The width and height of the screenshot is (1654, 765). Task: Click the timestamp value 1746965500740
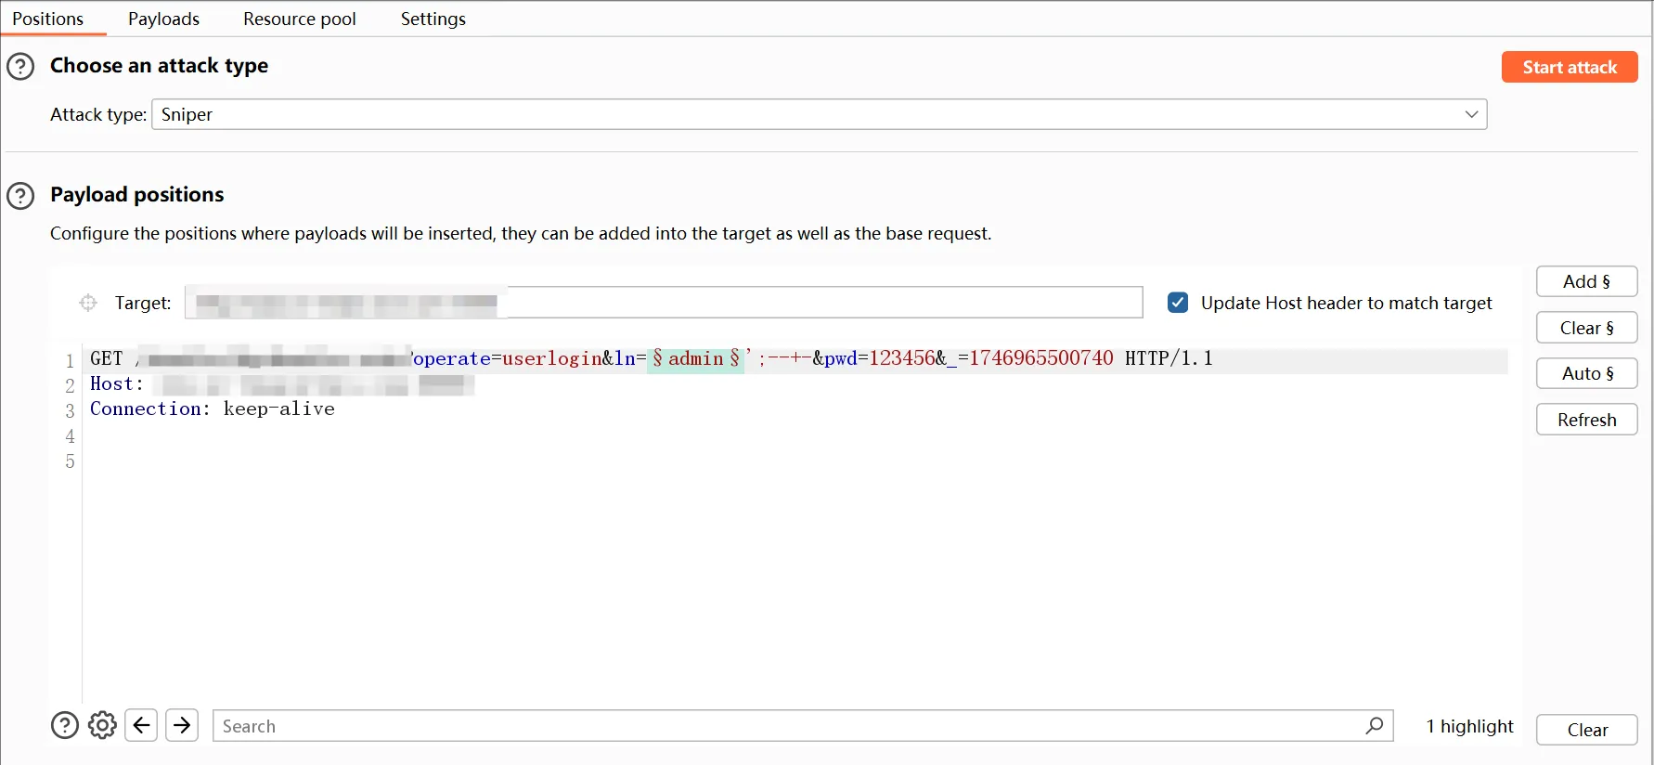pos(1041,358)
